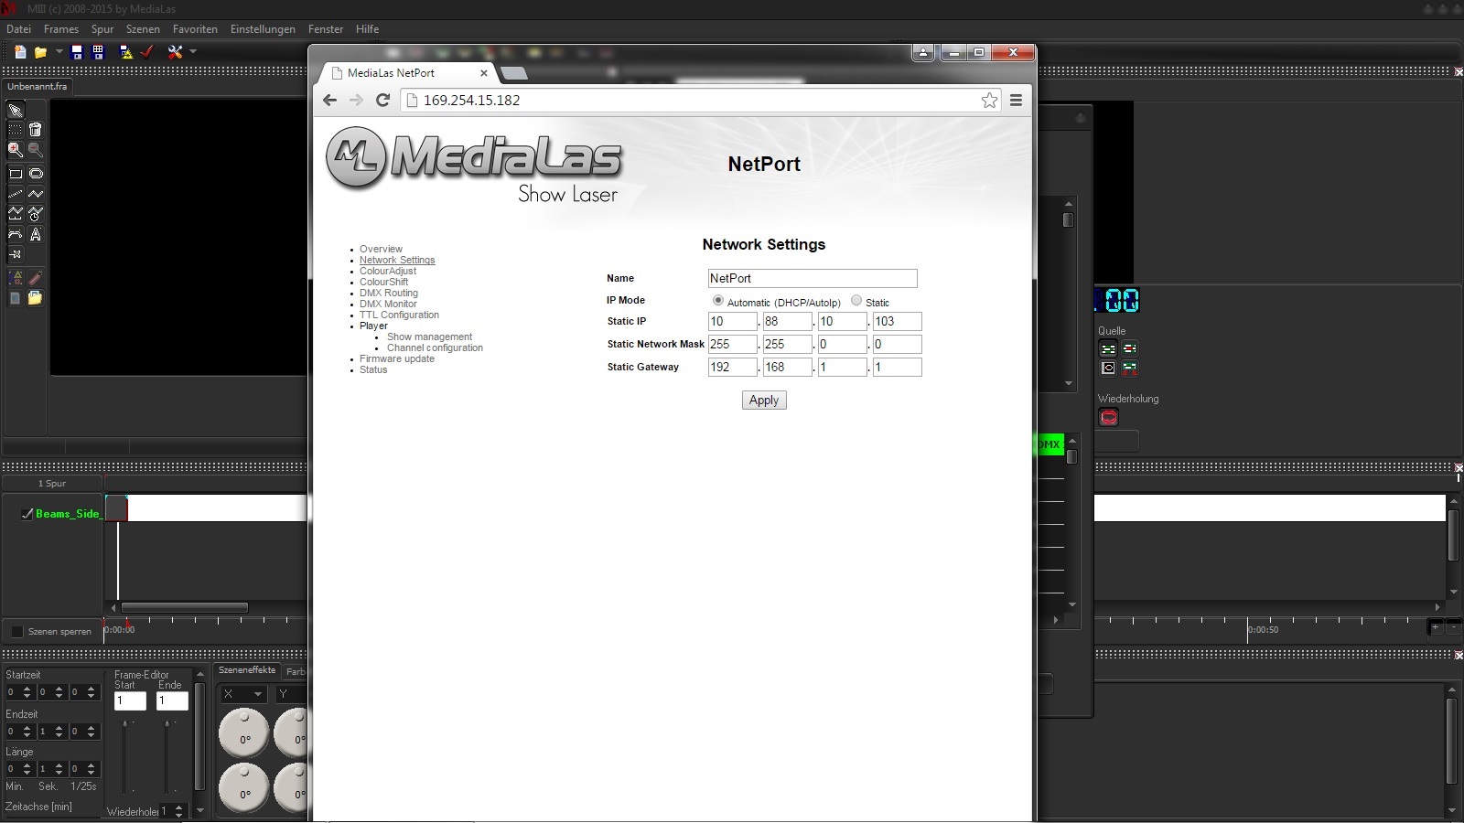Viewport: 1464px width, 823px height.
Task: Open the Szenen menu
Action: 143,29
